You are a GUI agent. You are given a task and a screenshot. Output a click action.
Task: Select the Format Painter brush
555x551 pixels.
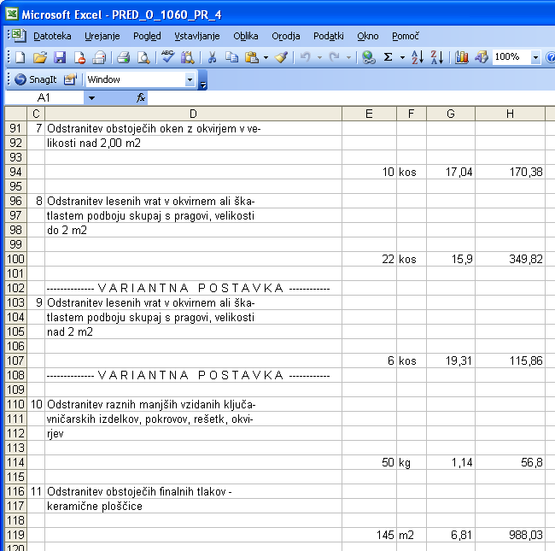(x=281, y=57)
